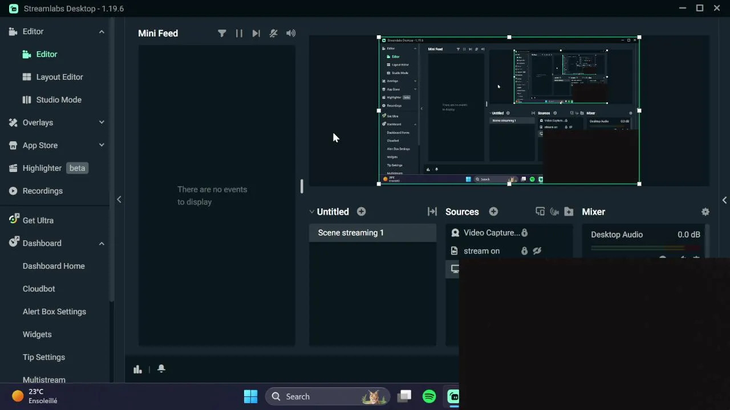Click the sidebar scrollbar
Image resolution: width=730 pixels, height=410 pixels.
pos(112,159)
